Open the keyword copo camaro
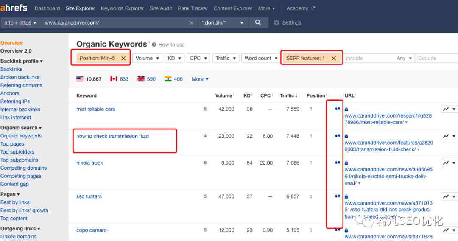The height and width of the screenshot is (241, 458). coord(92,230)
